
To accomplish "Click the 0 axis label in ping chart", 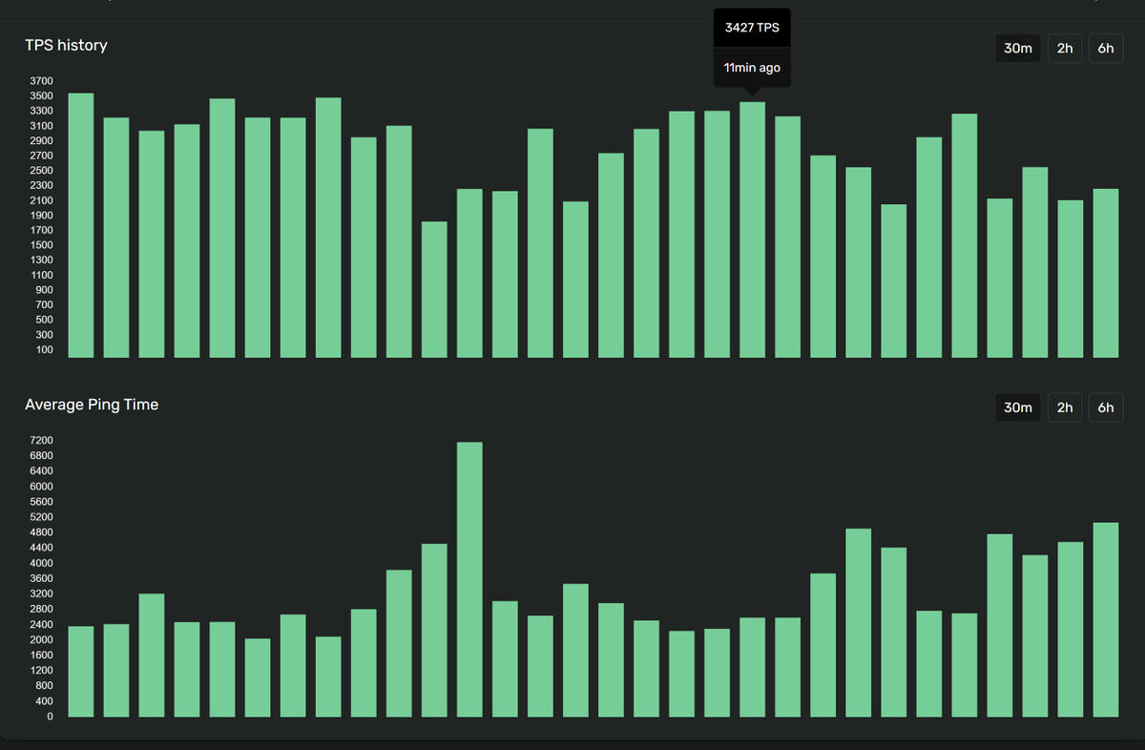I will [x=51, y=717].
